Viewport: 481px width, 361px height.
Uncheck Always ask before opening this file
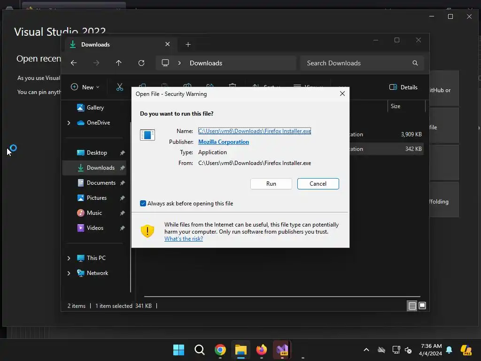143,203
